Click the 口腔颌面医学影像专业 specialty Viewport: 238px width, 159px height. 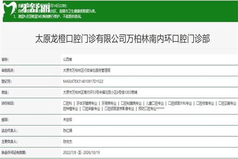tap(119, 109)
